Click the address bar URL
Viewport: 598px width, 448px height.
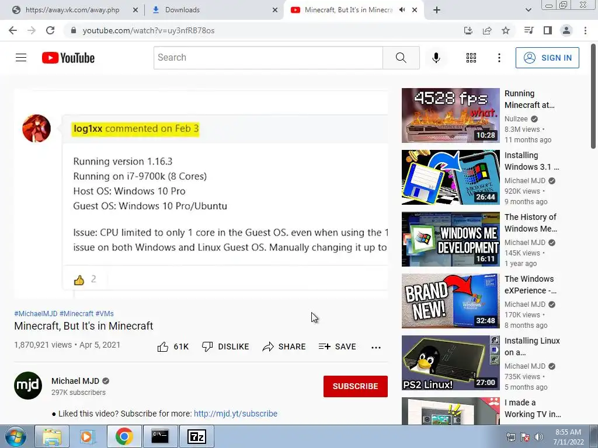tap(148, 30)
